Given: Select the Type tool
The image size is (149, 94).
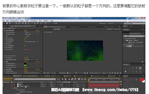Looking at the screenshot, I should pos(29,23).
